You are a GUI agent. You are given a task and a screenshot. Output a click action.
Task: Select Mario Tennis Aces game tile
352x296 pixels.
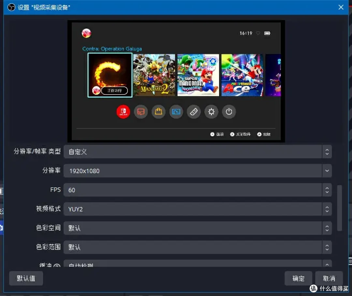[242, 75]
